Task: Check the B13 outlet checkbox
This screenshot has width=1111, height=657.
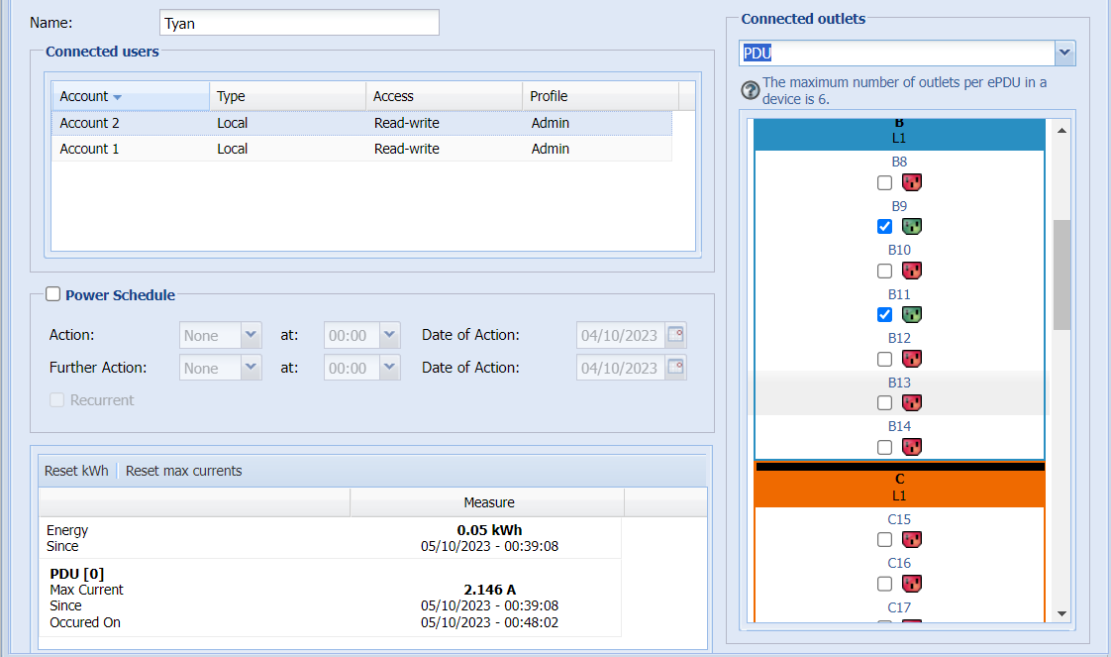Action: click(884, 403)
